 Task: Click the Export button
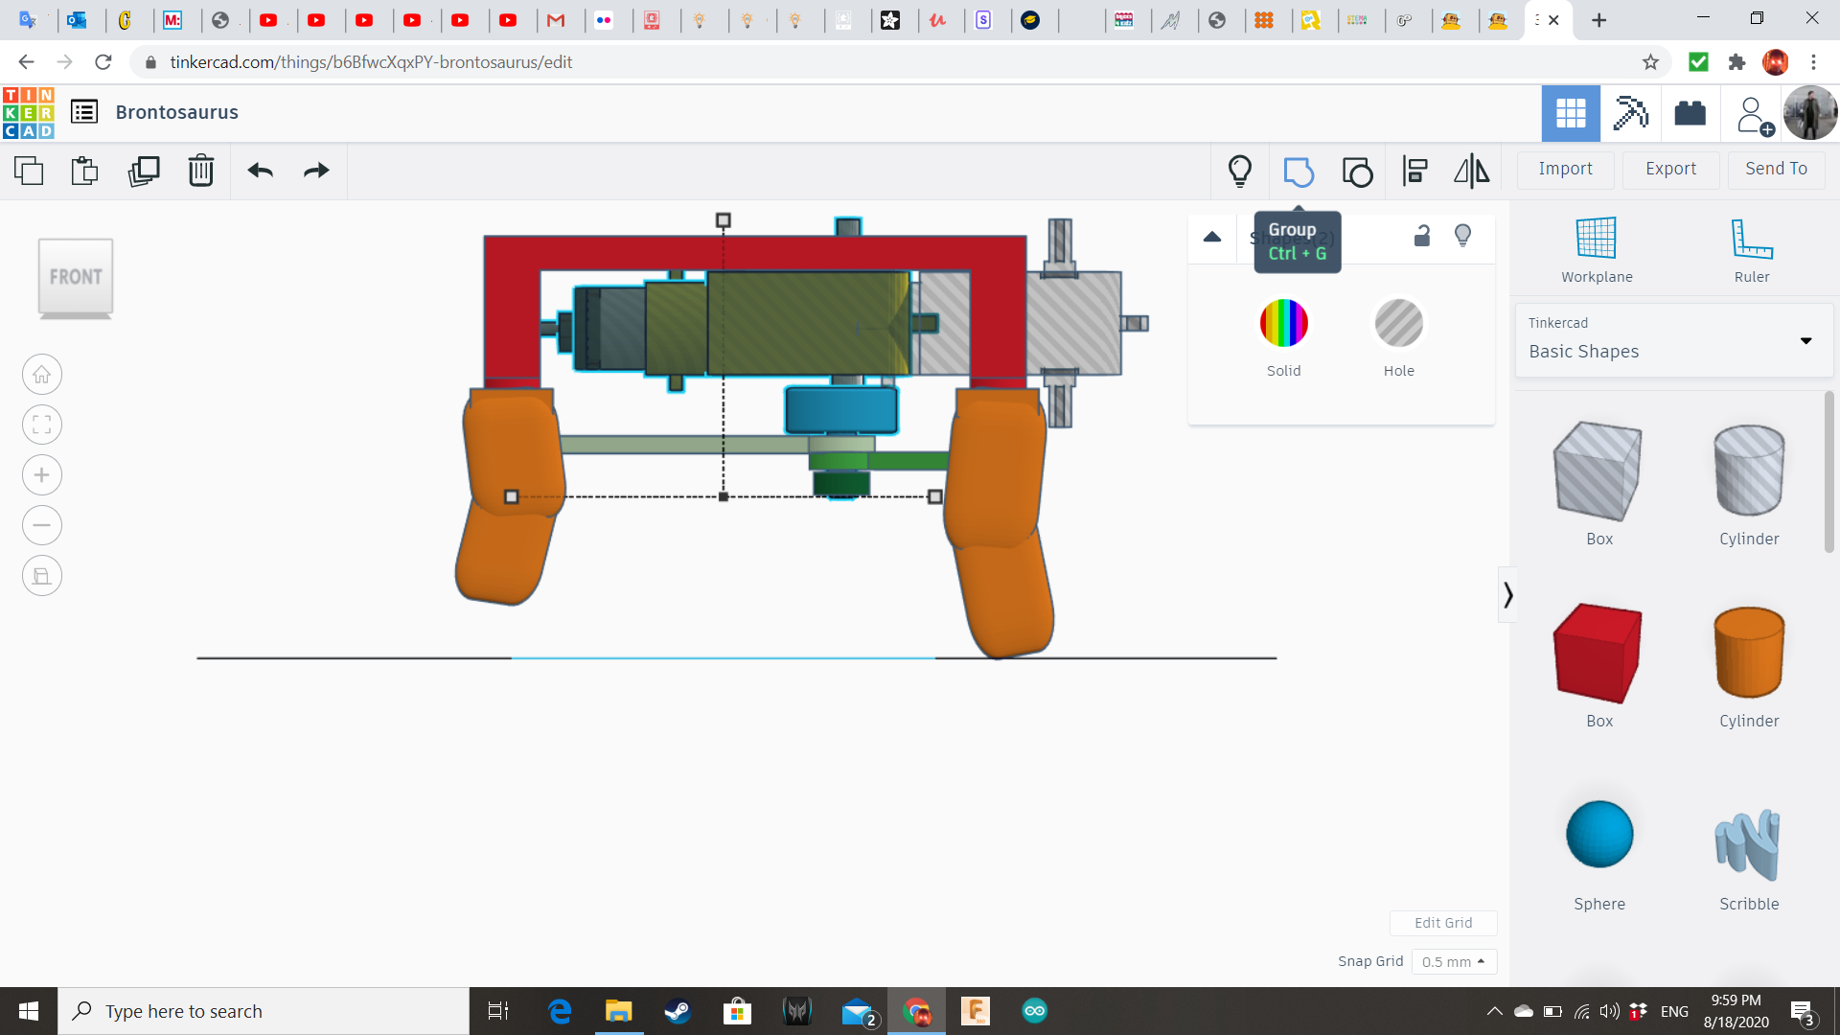[x=1670, y=169]
